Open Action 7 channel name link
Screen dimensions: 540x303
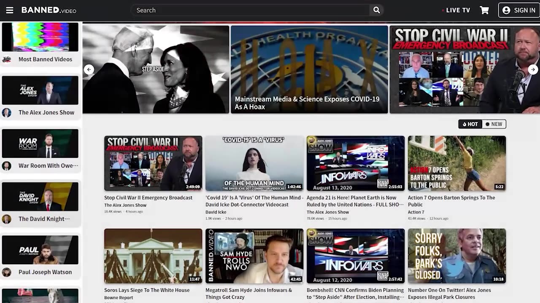point(416,212)
